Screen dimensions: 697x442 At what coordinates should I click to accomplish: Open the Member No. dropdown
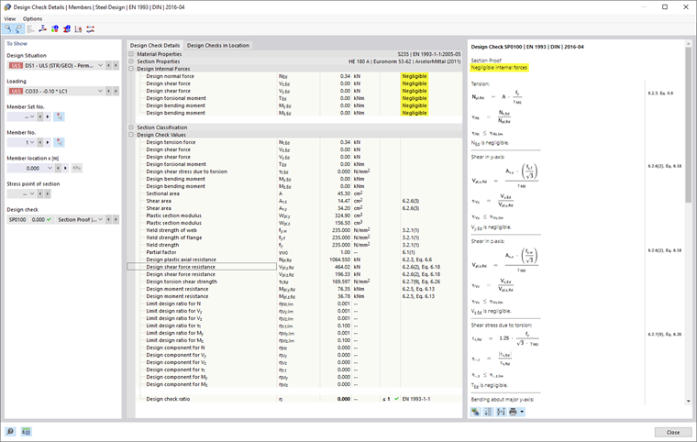pyautogui.click(x=31, y=142)
